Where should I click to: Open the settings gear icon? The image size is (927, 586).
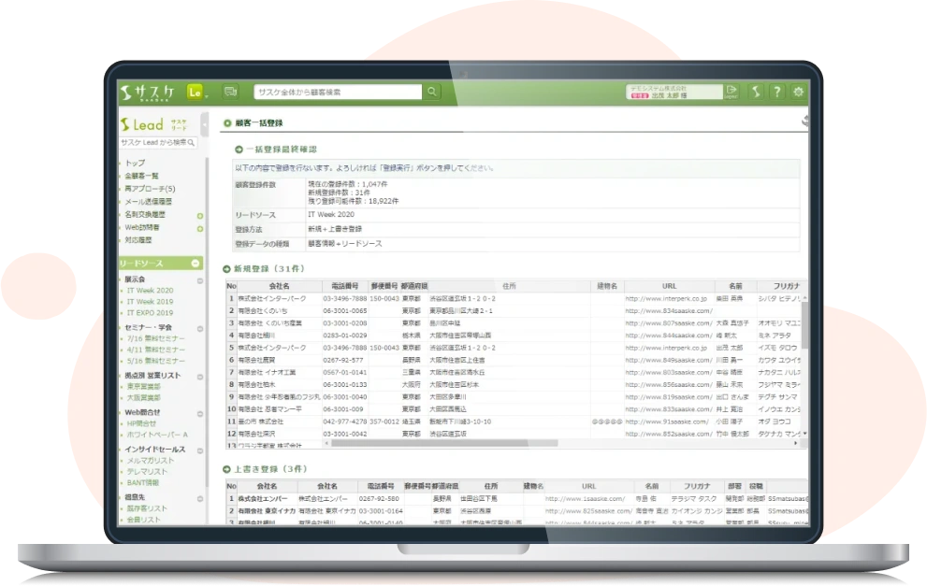click(x=798, y=92)
